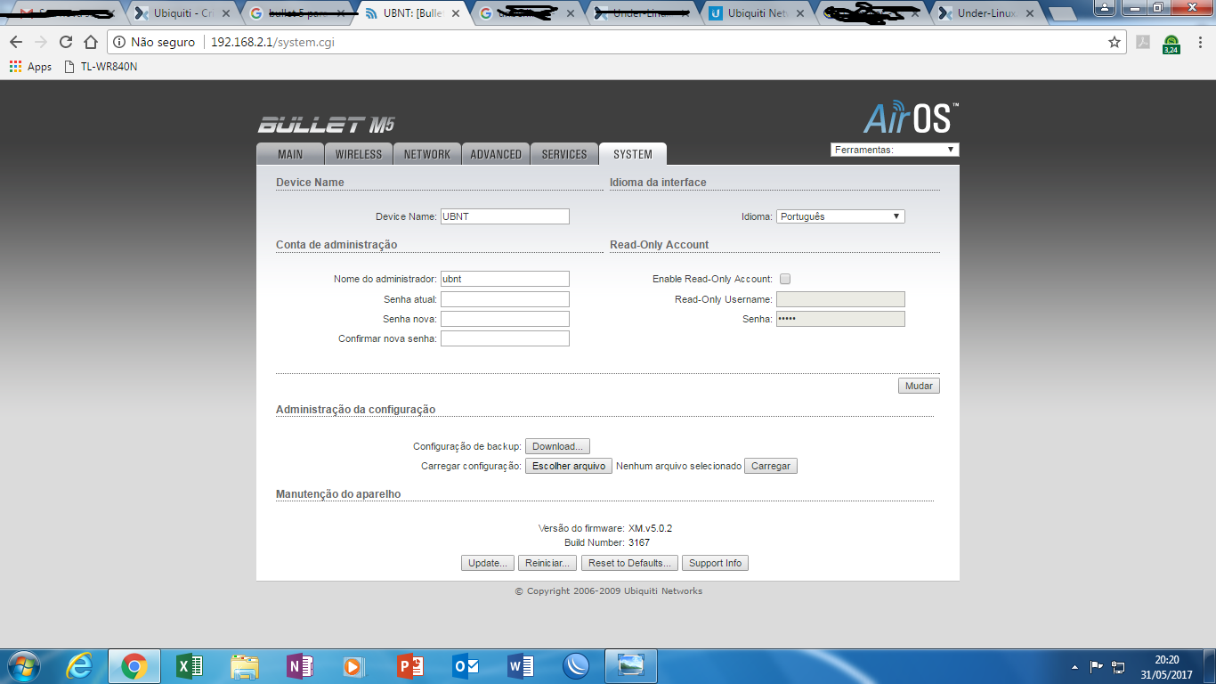This screenshot has height=684, width=1216.
Task: Click the firmware version XM.v5.0.2 text
Action: [x=650, y=528]
